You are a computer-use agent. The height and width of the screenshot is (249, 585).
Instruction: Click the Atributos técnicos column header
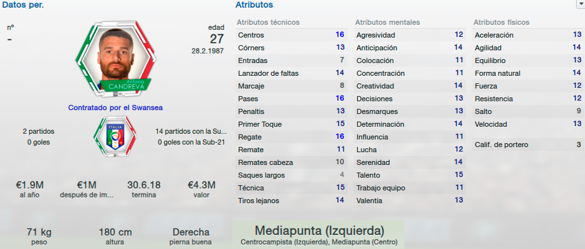268,22
